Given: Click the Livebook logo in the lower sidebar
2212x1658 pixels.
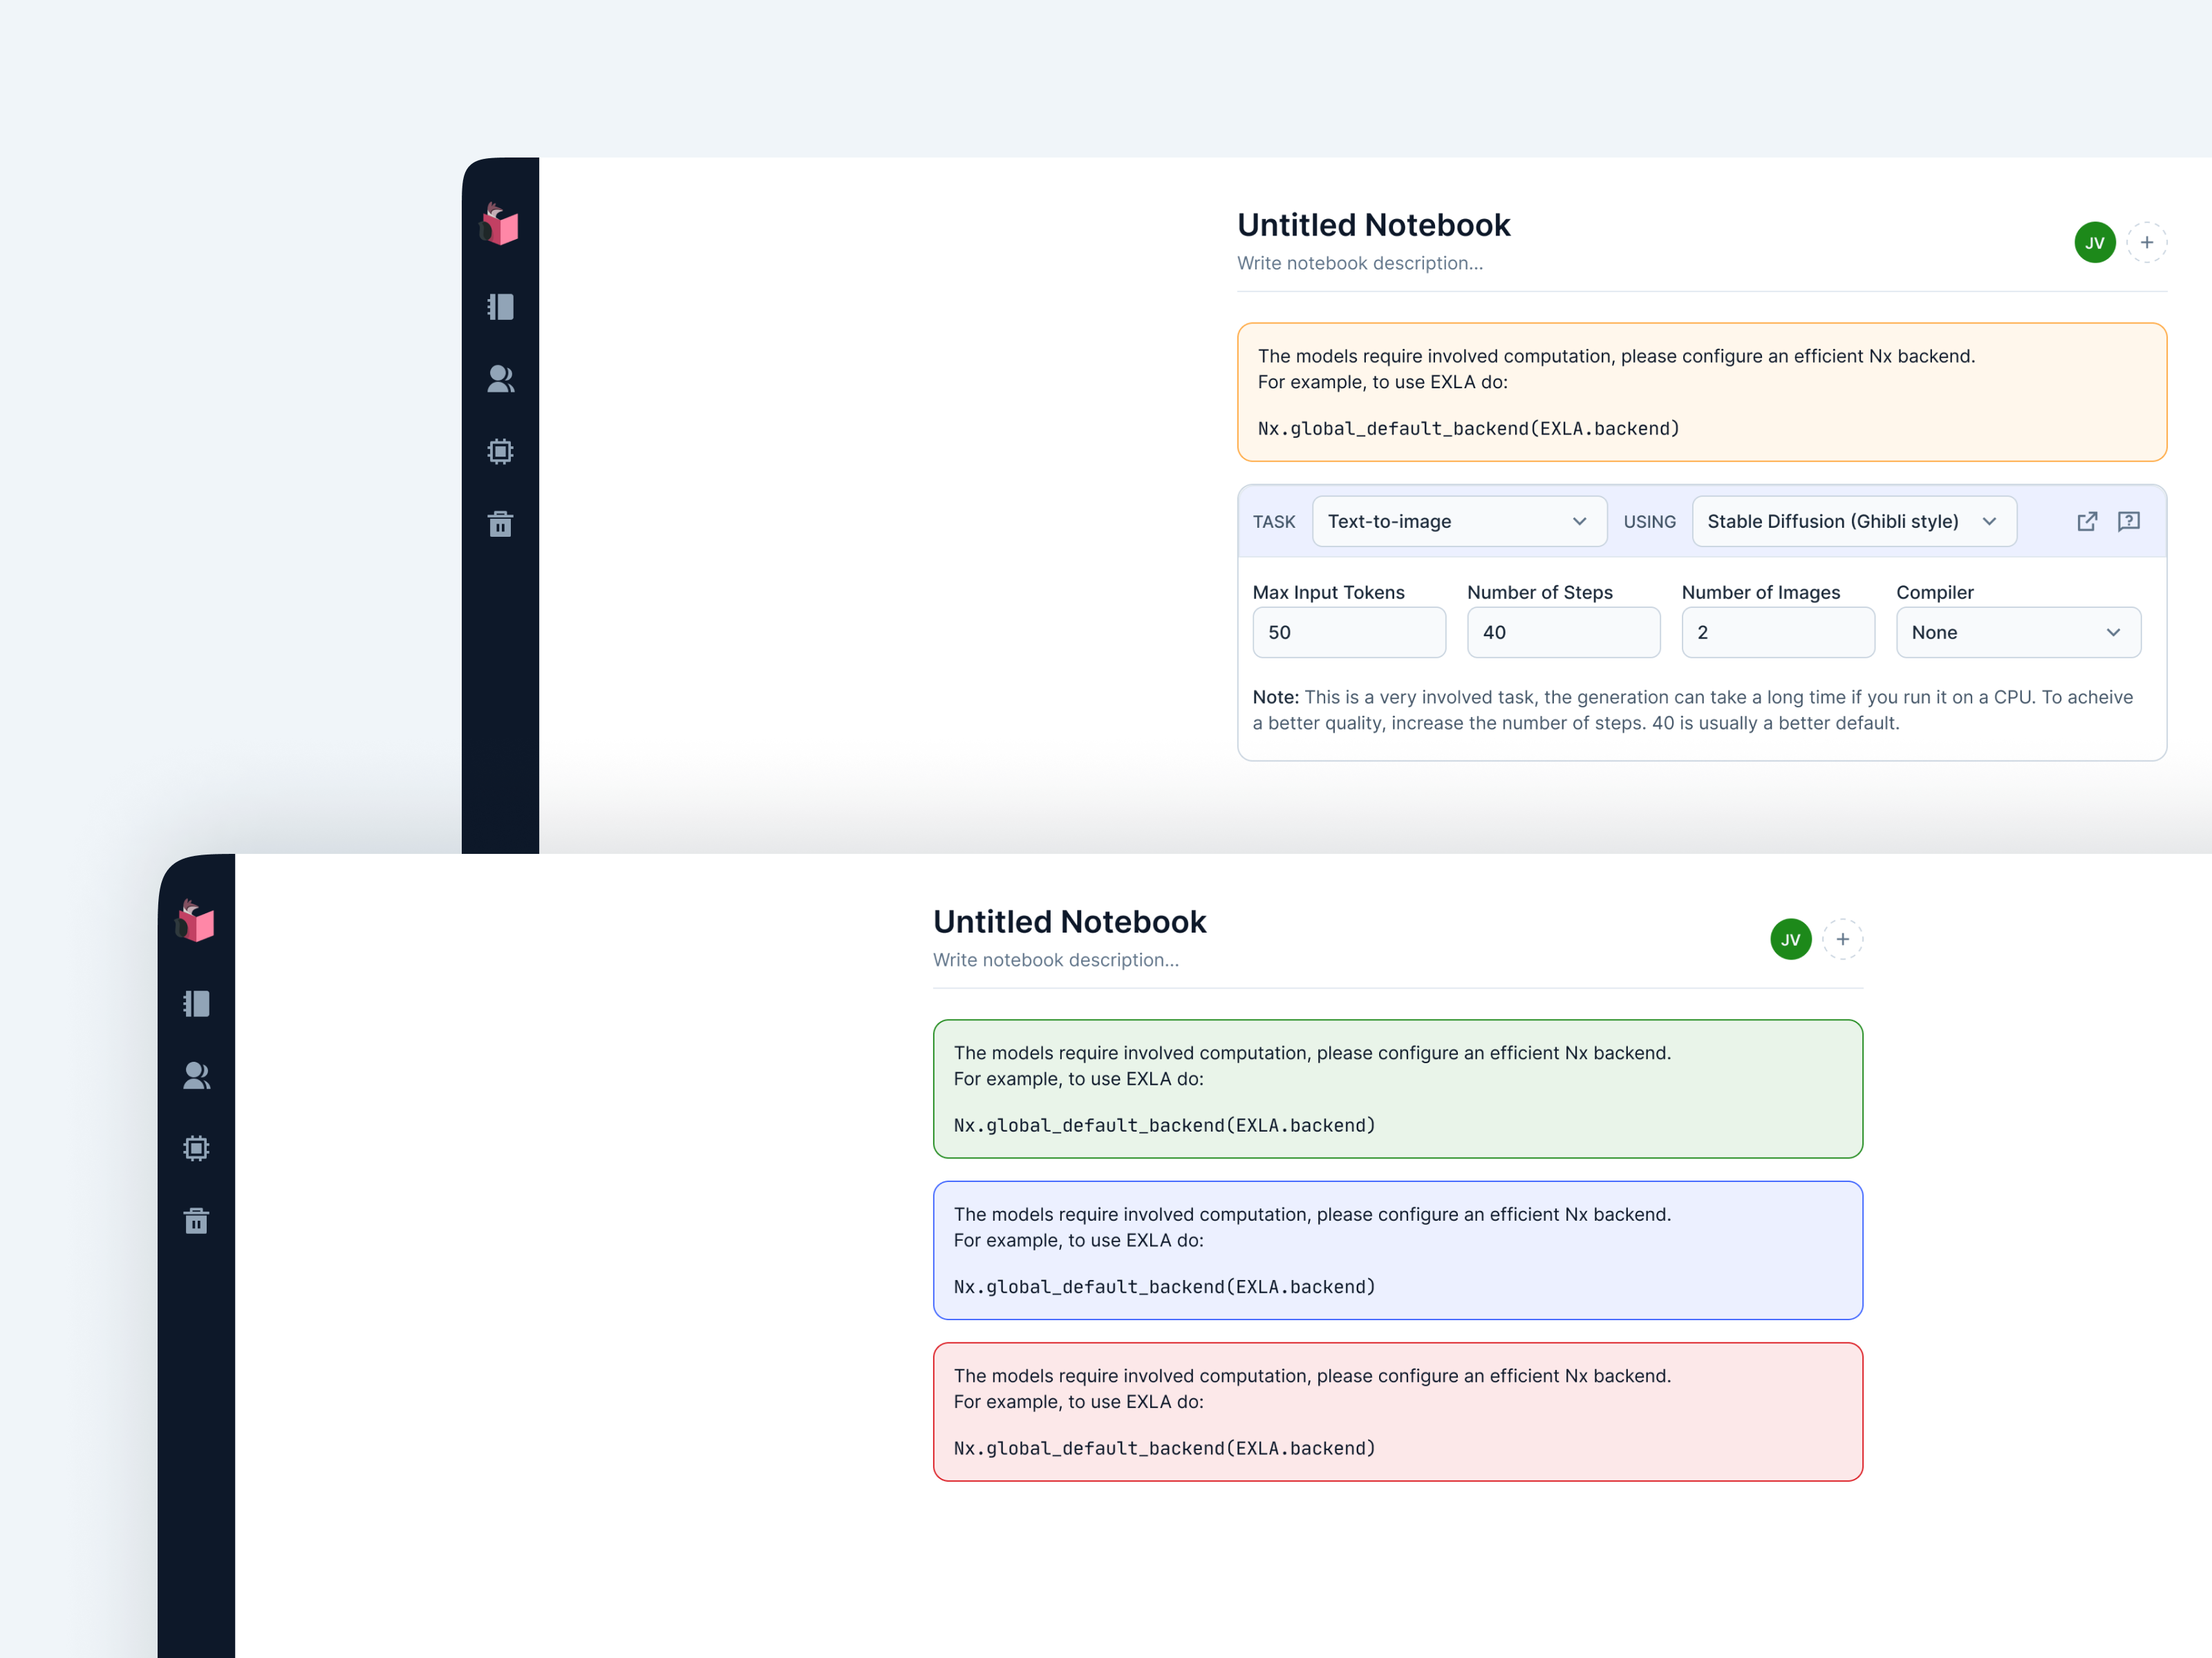Looking at the screenshot, I should click(196, 922).
